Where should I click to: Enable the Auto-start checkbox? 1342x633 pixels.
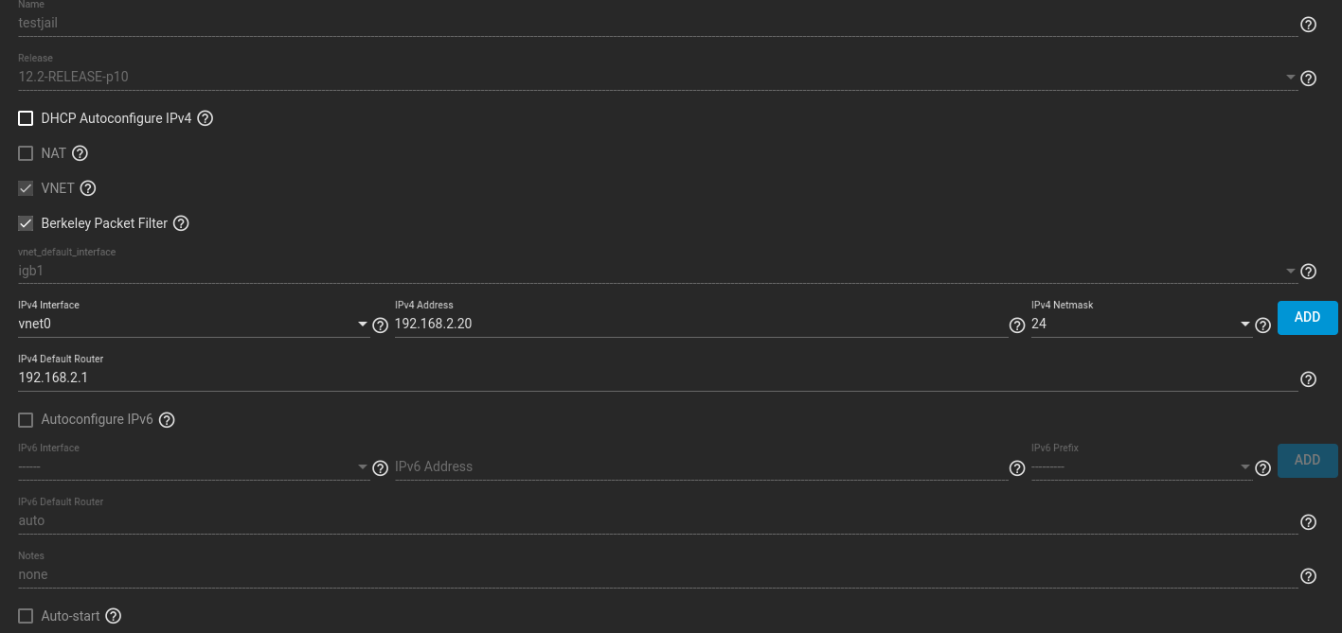pyautogui.click(x=26, y=616)
